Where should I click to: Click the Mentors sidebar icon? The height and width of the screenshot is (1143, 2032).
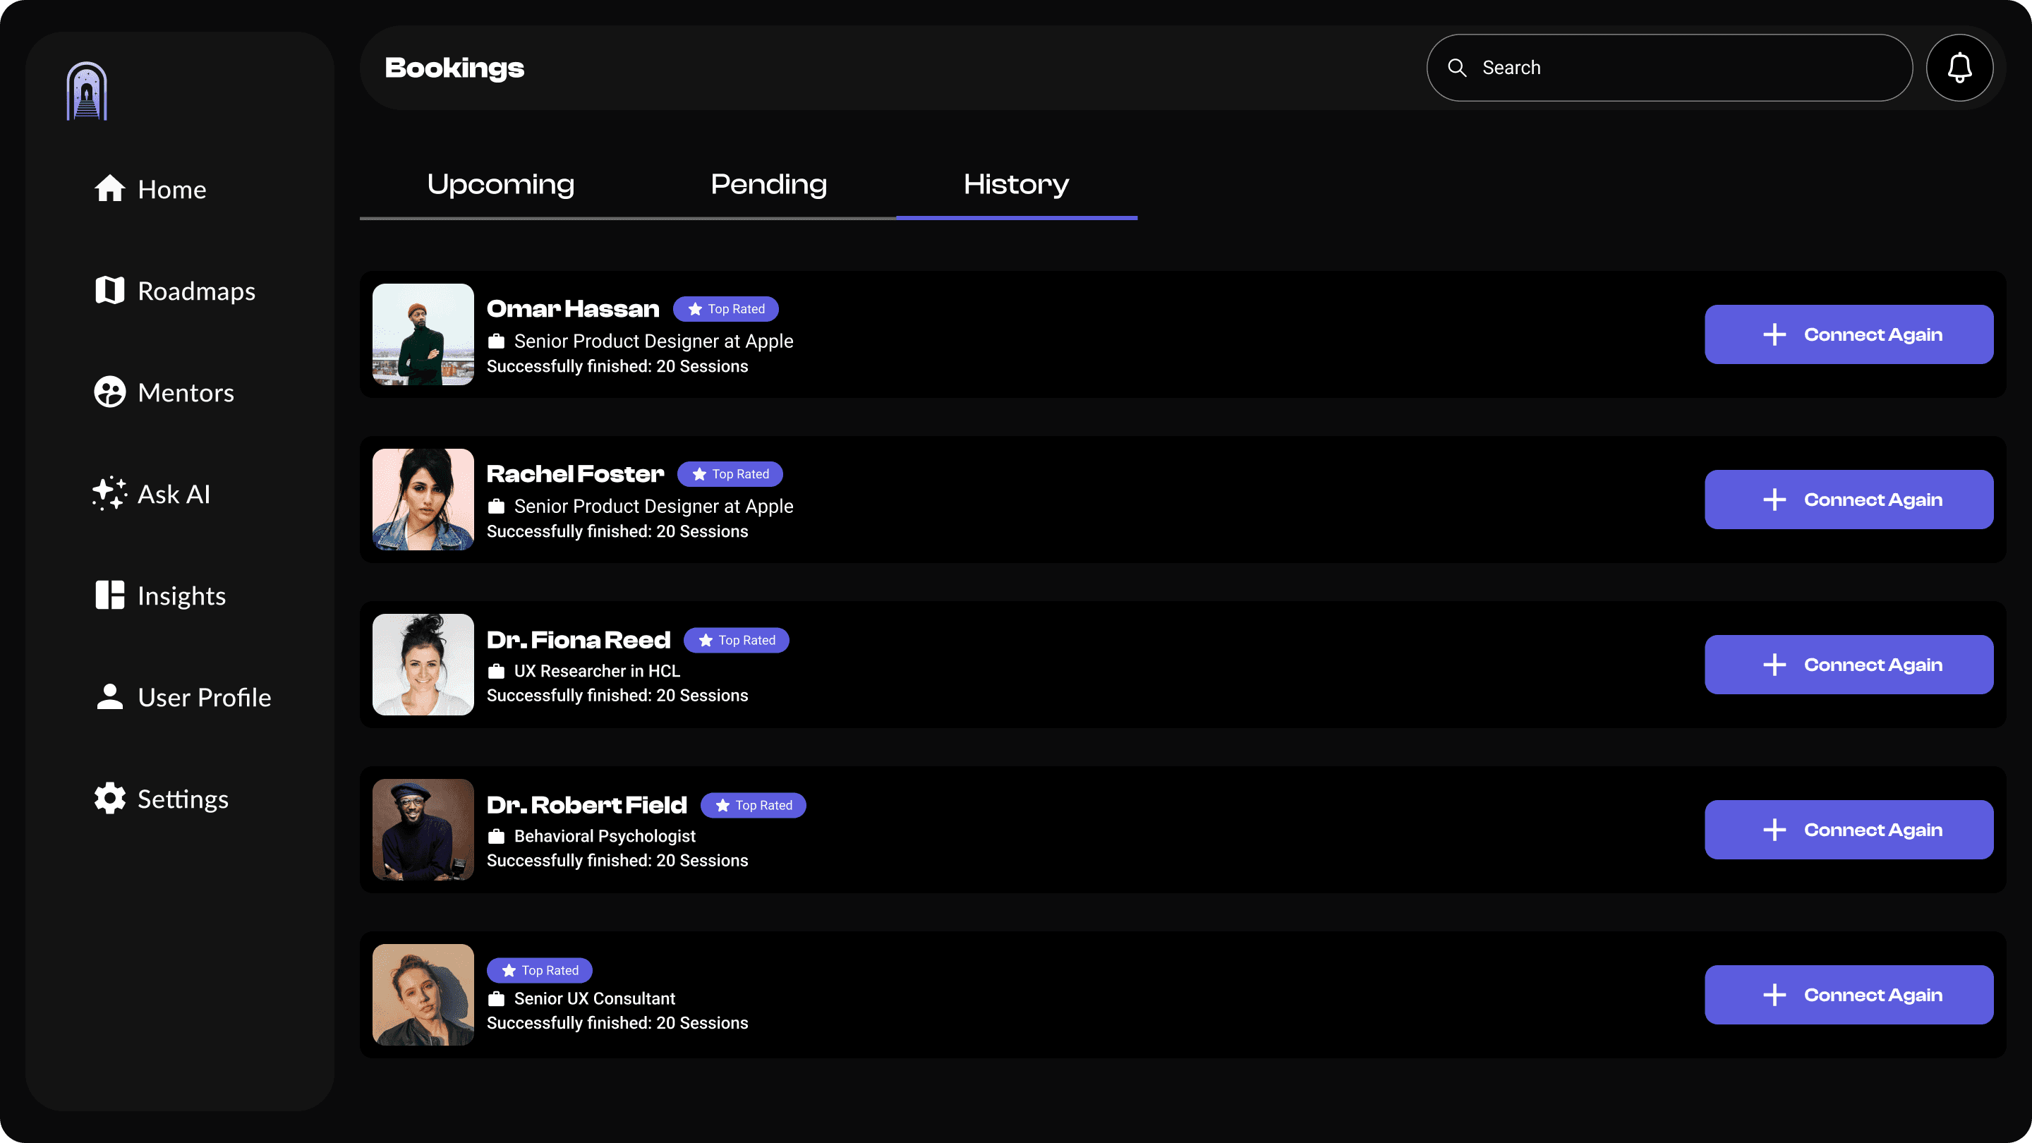[109, 392]
